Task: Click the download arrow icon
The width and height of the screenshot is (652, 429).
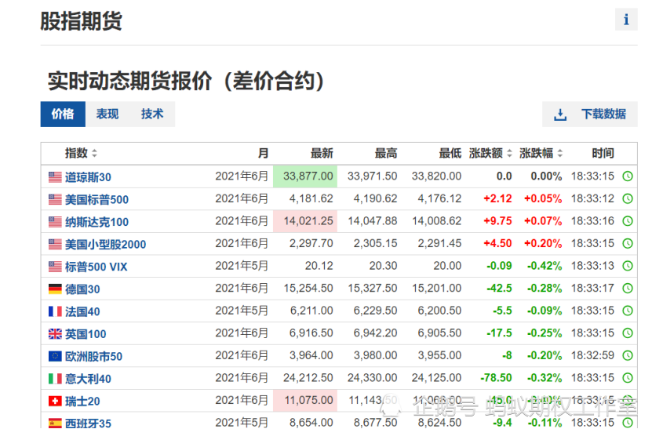Action: tap(560, 115)
